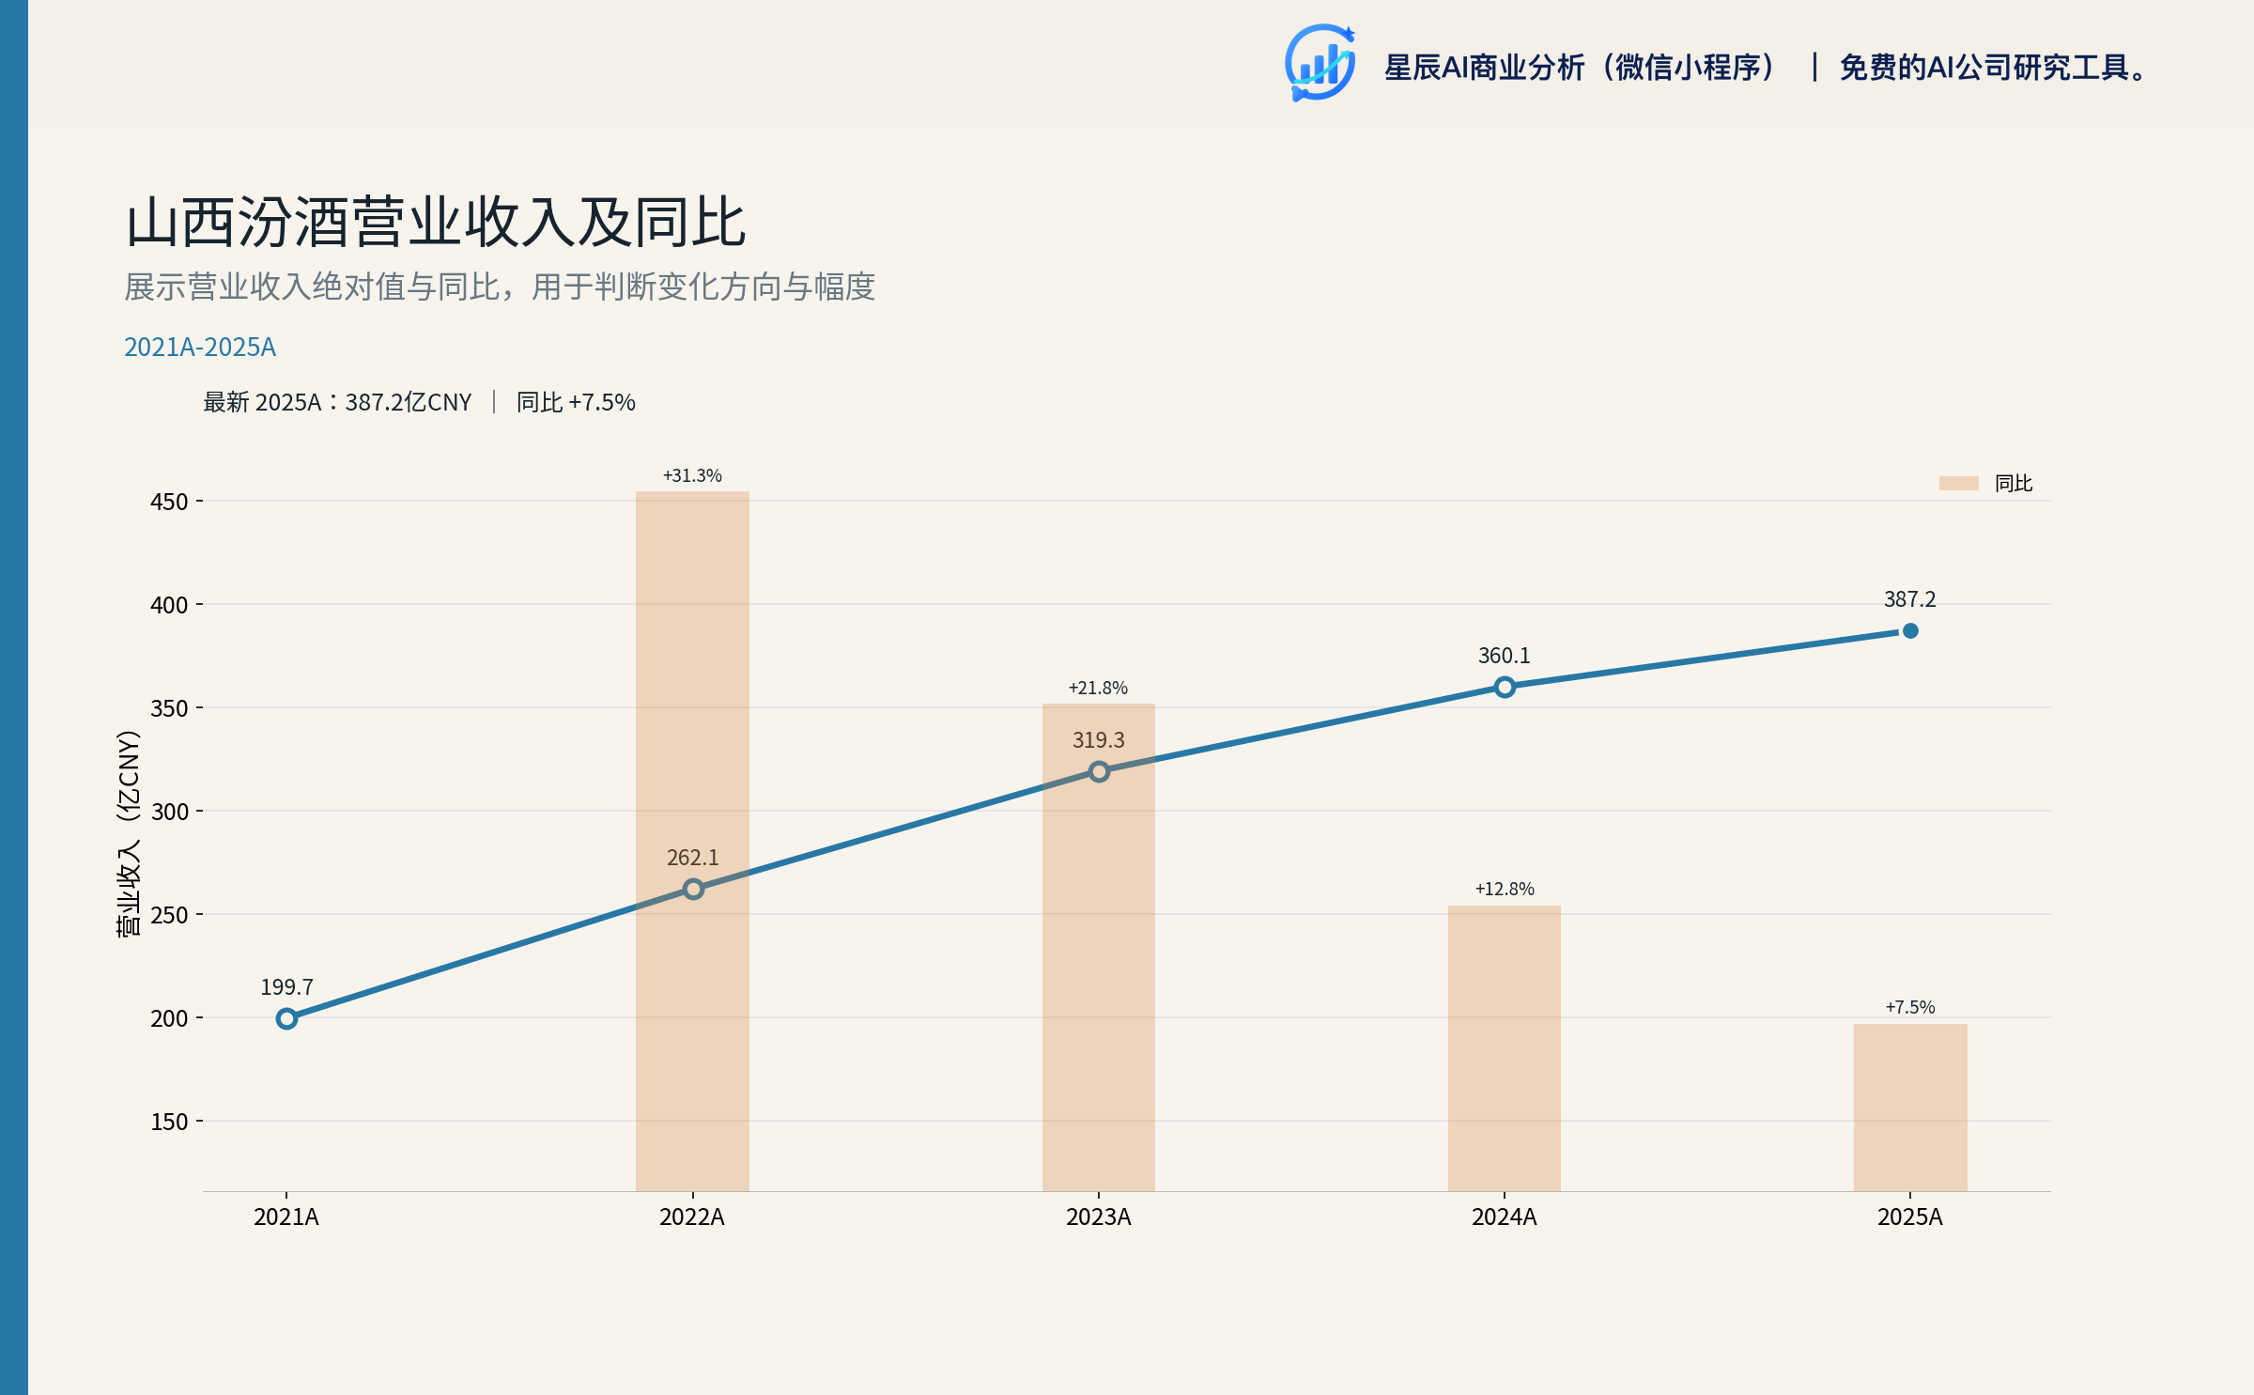Click the 300 y-axis tick label
This screenshot has width=2254, height=1395.
click(169, 812)
